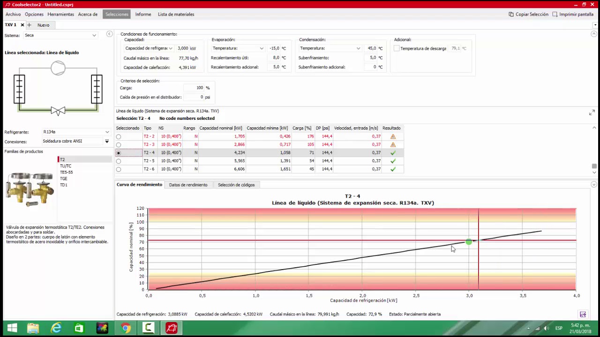The height and width of the screenshot is (337, 600).
Task: Open the Windows Start menu
Action: [12, 328]
